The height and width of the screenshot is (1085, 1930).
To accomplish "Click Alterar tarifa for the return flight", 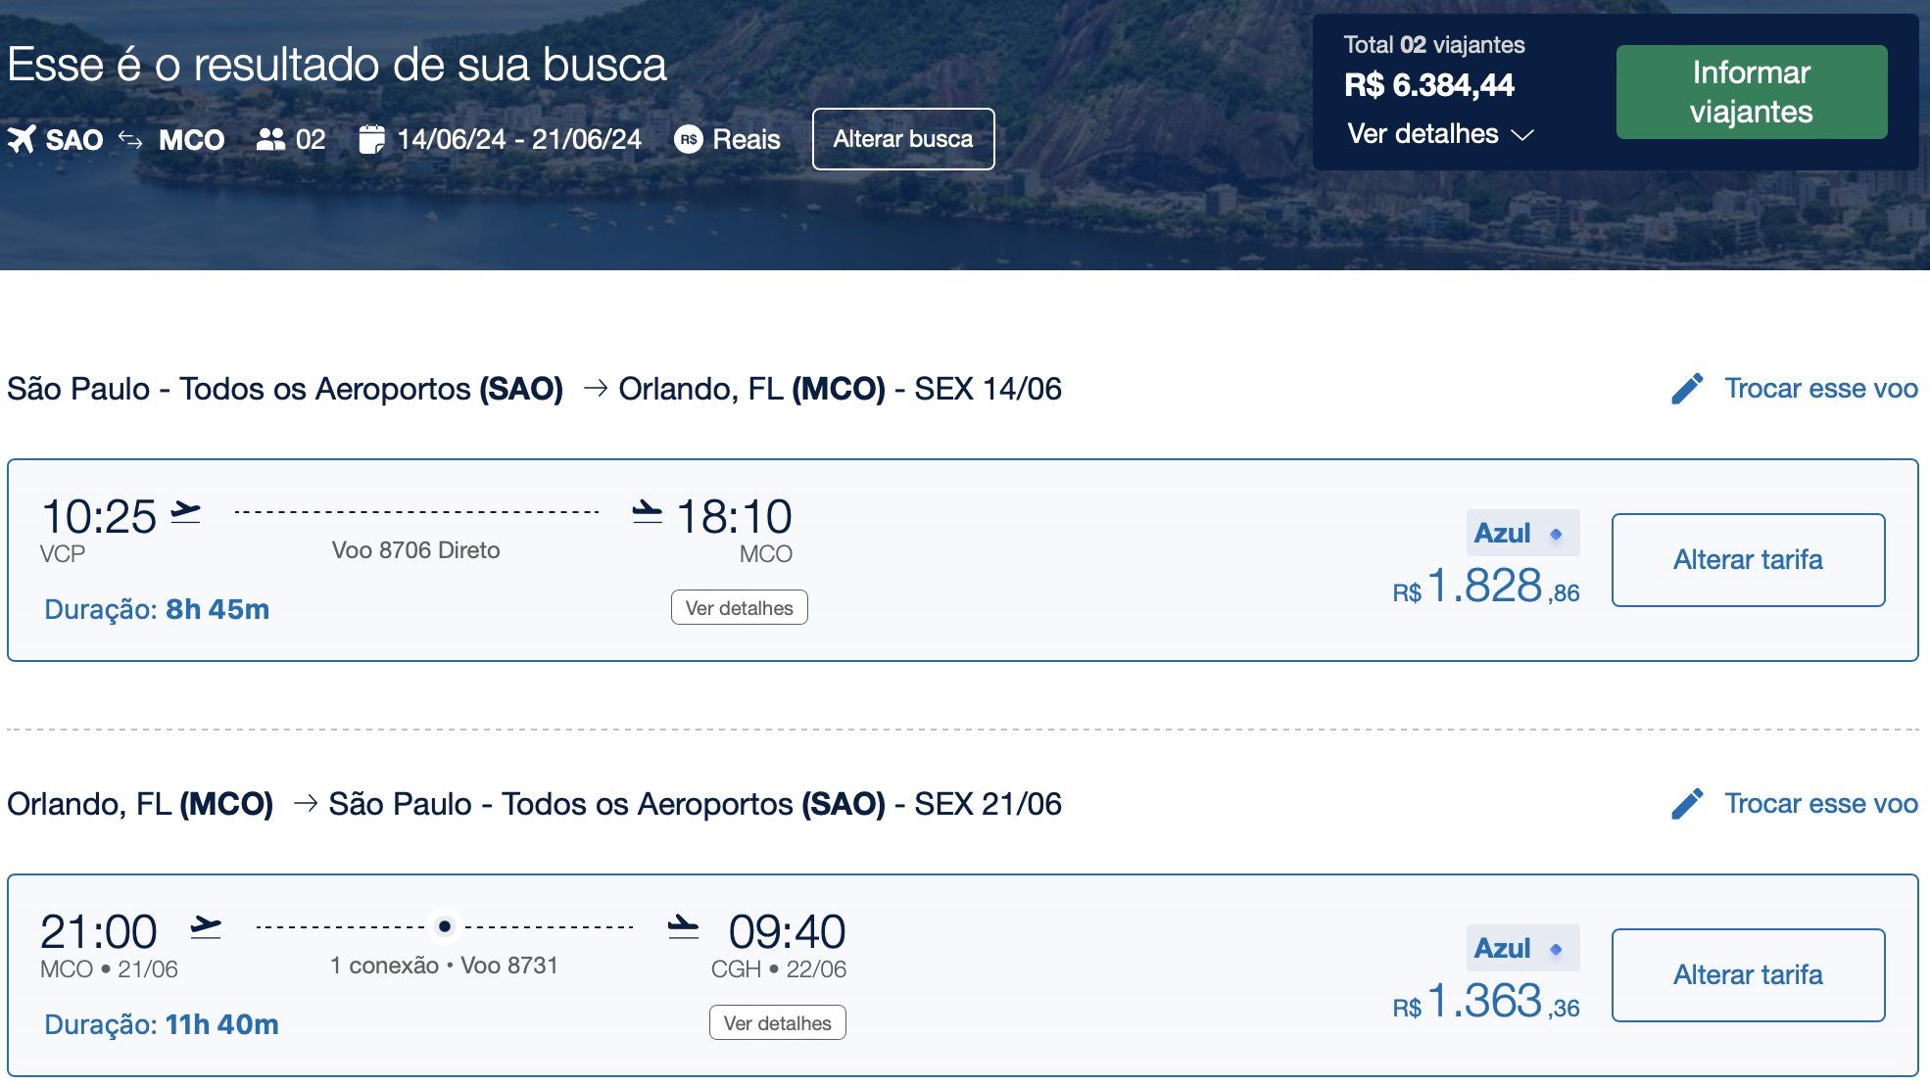I will [1748, 975].
